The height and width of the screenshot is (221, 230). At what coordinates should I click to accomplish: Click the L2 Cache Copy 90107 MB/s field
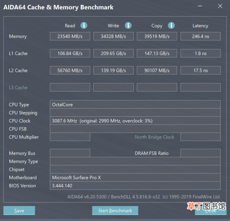pyautogui.click(x=157, y=70)
